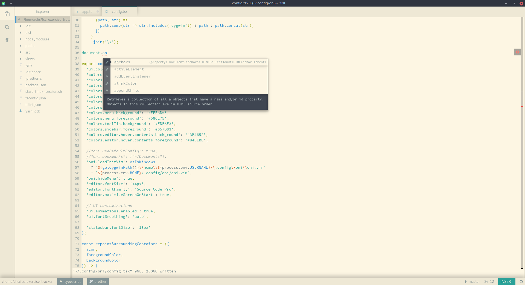This screenshot has height=285, width=525.
Task: Click line number 56 in the gutter
Action: [77, 162]
